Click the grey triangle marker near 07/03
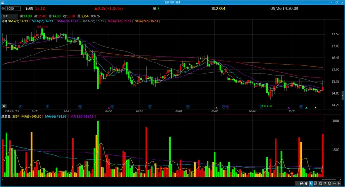The width and height of the screenshot is (345, 187). tap(216, 108)
